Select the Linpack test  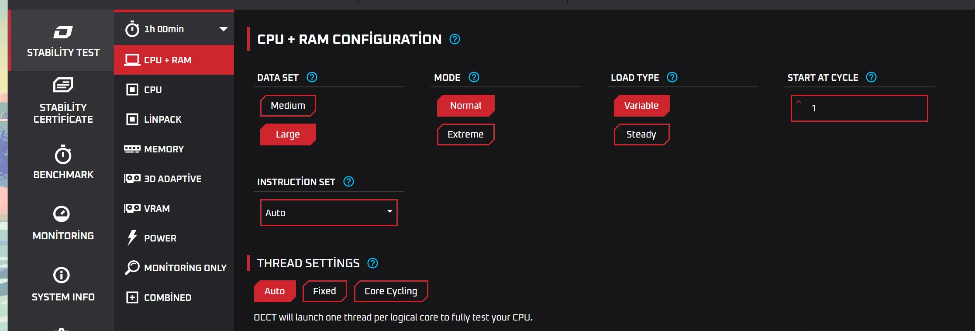(162, 119)
